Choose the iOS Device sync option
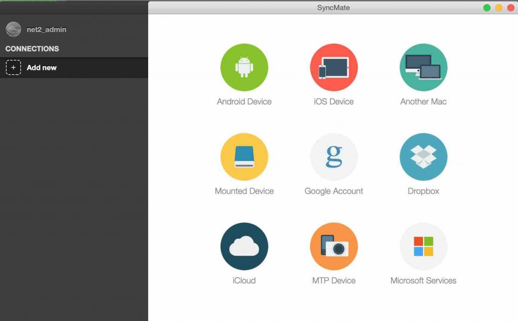This screenshot has height=321, width=518. point(333,67)
